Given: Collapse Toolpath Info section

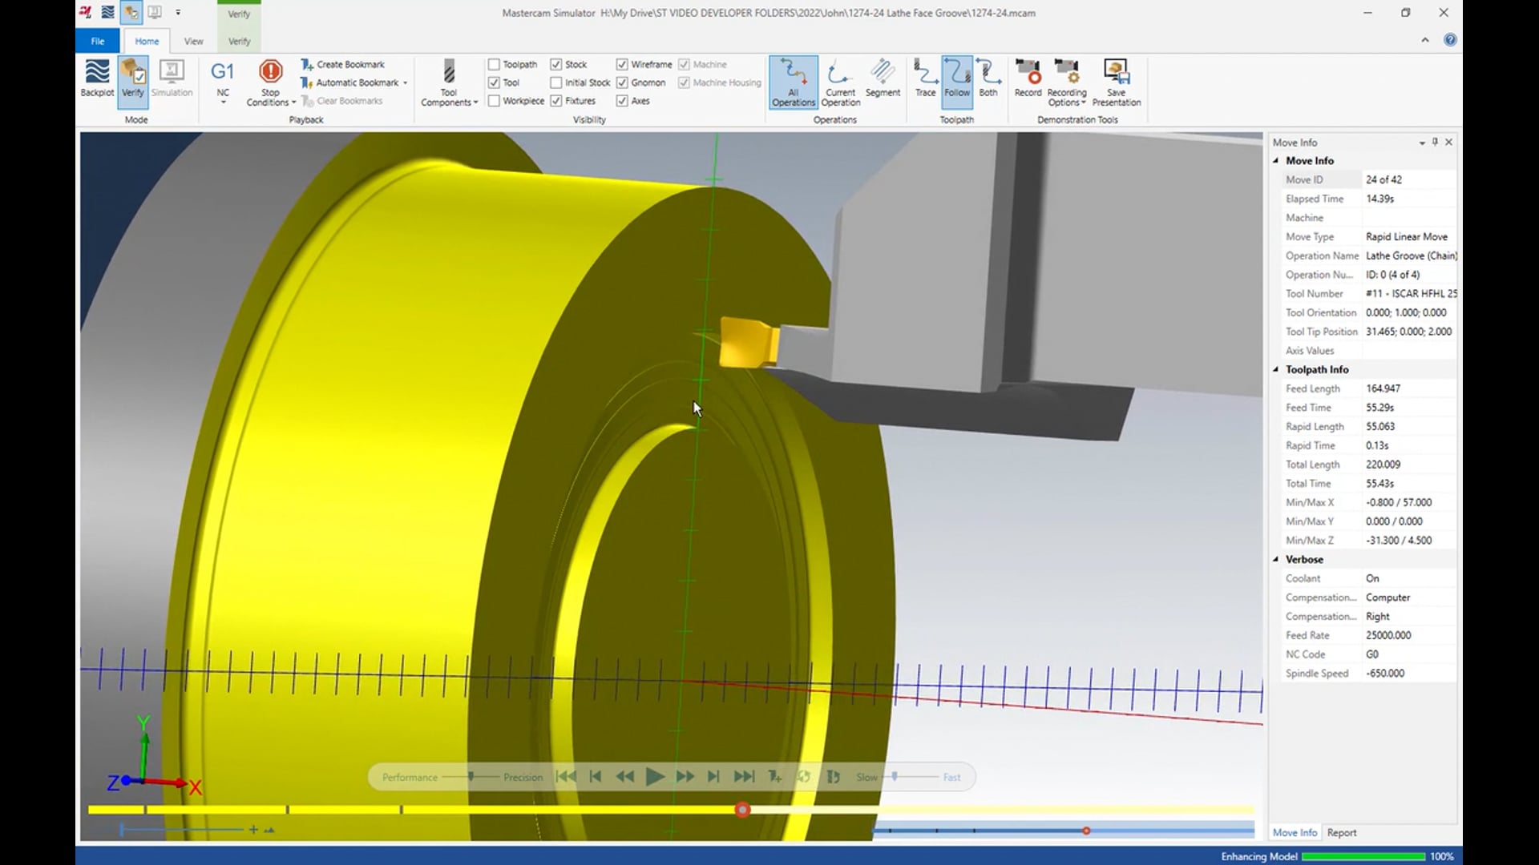Looking at the screenshot, I should coord(1275,369).
